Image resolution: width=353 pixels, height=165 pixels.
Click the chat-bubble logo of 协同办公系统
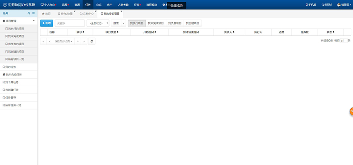click(5, 5)
